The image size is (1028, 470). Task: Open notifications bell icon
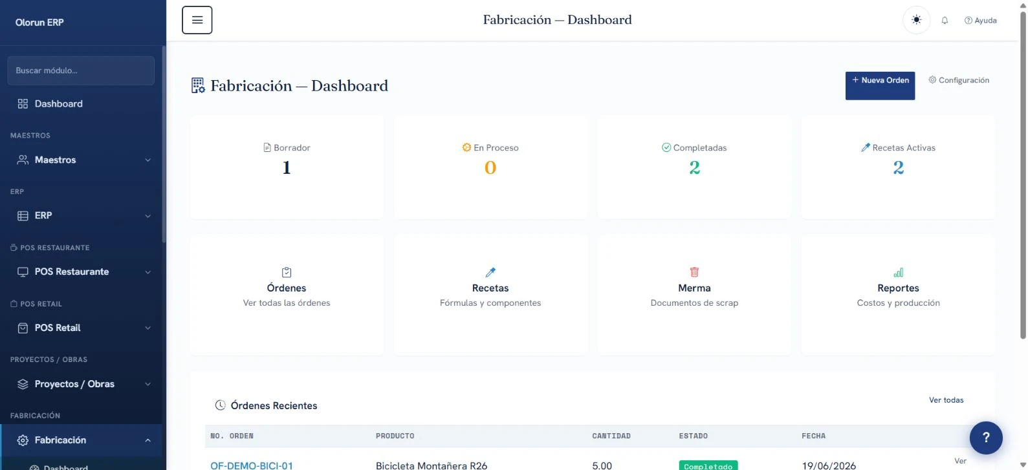[945, 21]
